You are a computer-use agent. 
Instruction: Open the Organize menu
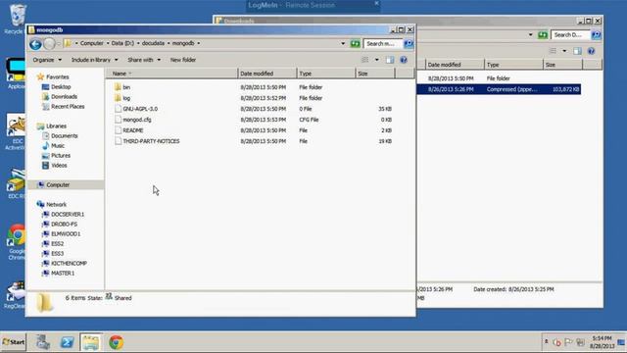point(47,60)
